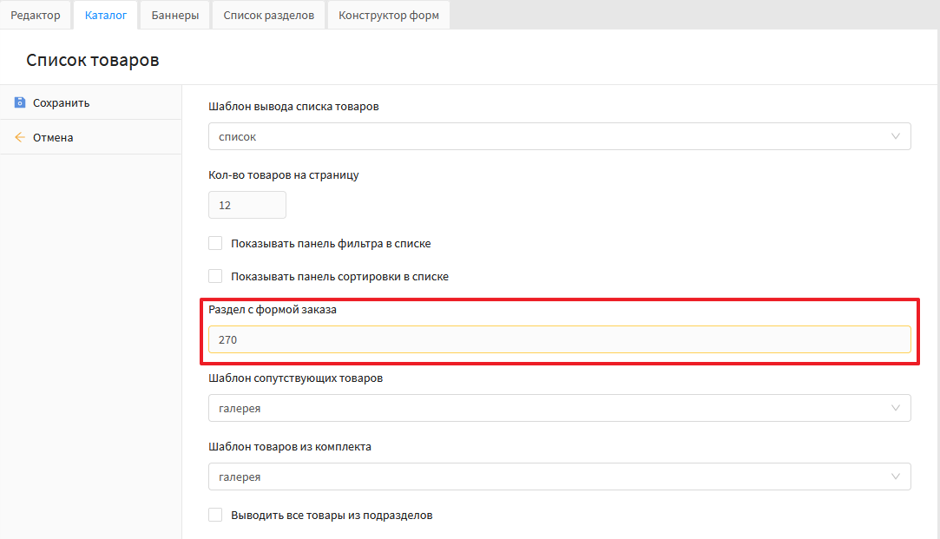Expand the 'Шаблон сопутствующих товаров' dropdown
Screen dimensions: 940x539
[x=559, y=408]
